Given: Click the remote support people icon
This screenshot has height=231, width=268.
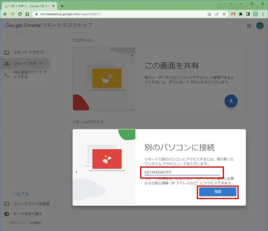Looking at the screenshot, I should pyautogui.click(x=7, y=64).
